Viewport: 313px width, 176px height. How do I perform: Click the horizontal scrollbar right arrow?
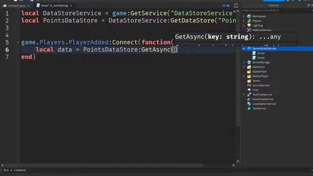(x=233, y=165)
